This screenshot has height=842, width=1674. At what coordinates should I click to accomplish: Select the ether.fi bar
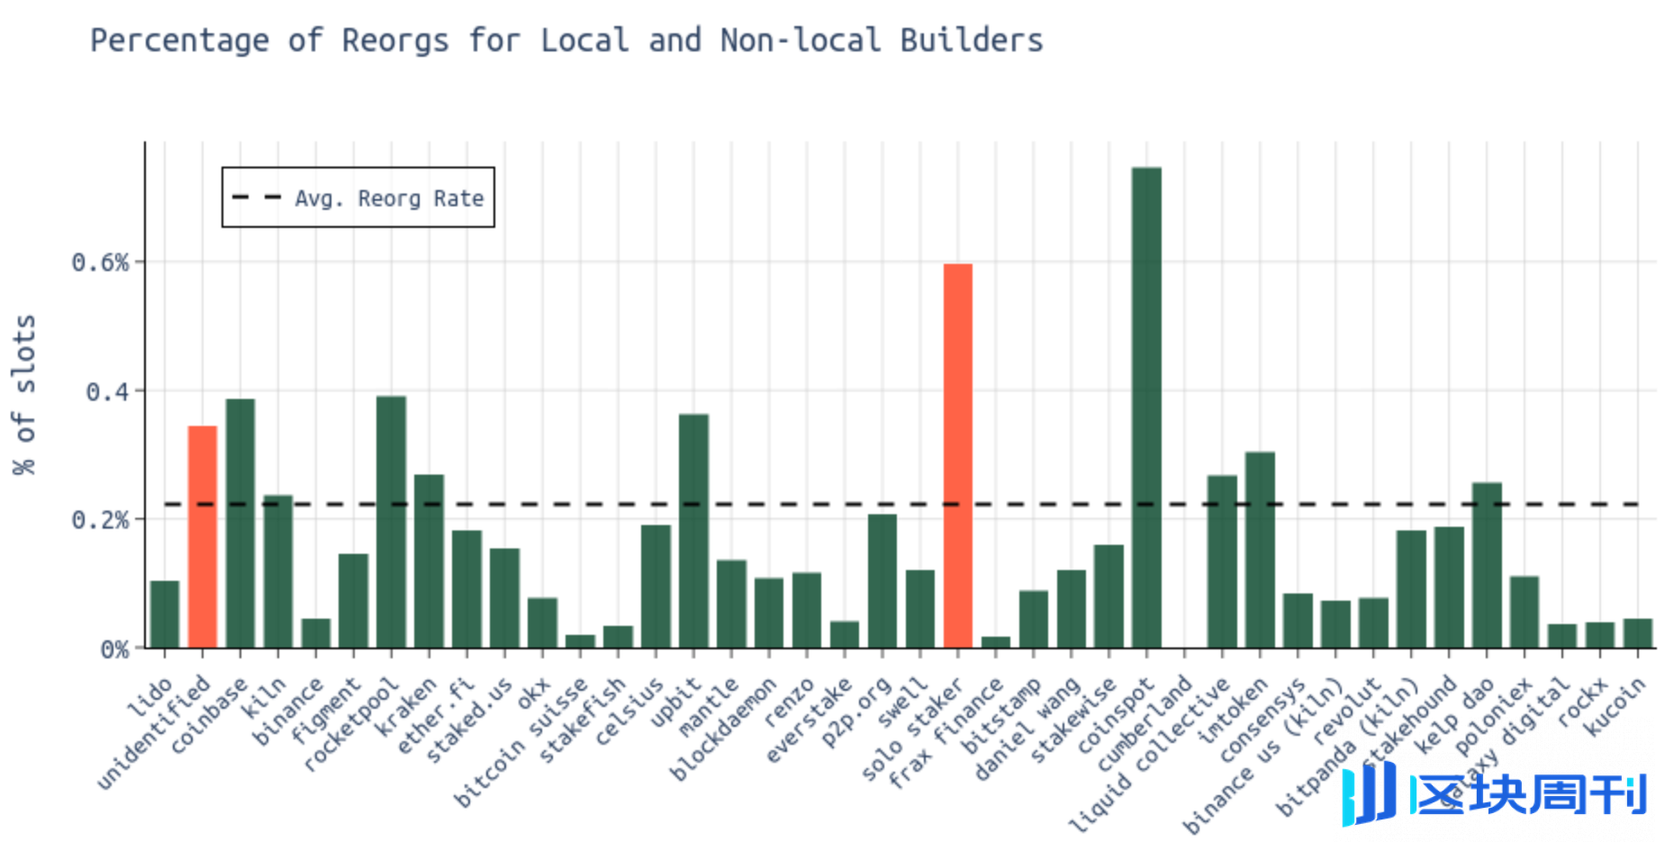click(x=467, y=589)
